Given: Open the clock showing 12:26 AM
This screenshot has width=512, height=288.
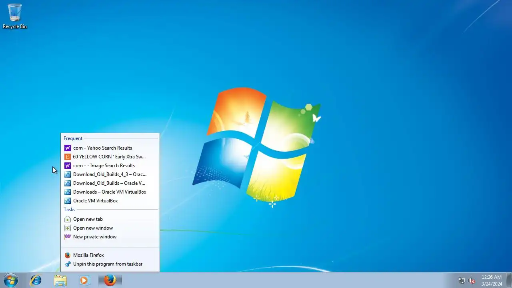Looking at the screenshot, I should (x=492, y=280).
